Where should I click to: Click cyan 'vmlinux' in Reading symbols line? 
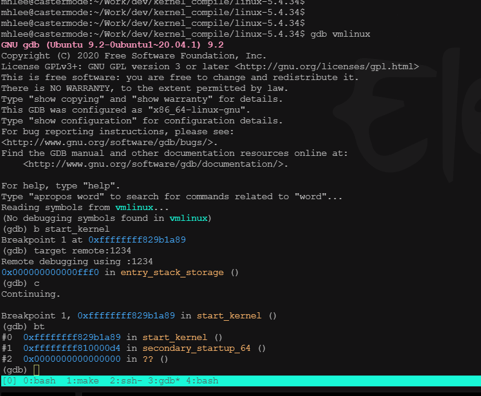tap(134, 208)
